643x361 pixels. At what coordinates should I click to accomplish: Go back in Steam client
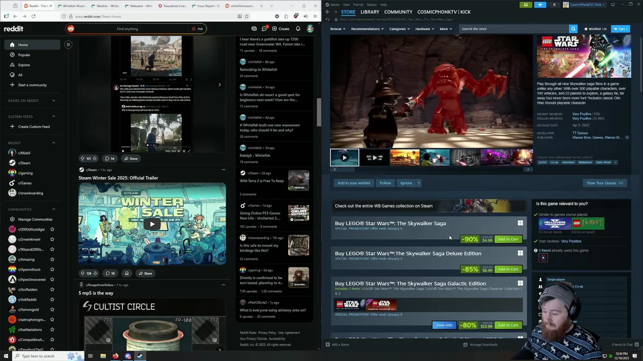pyautogui.click(x=328, y=12)
